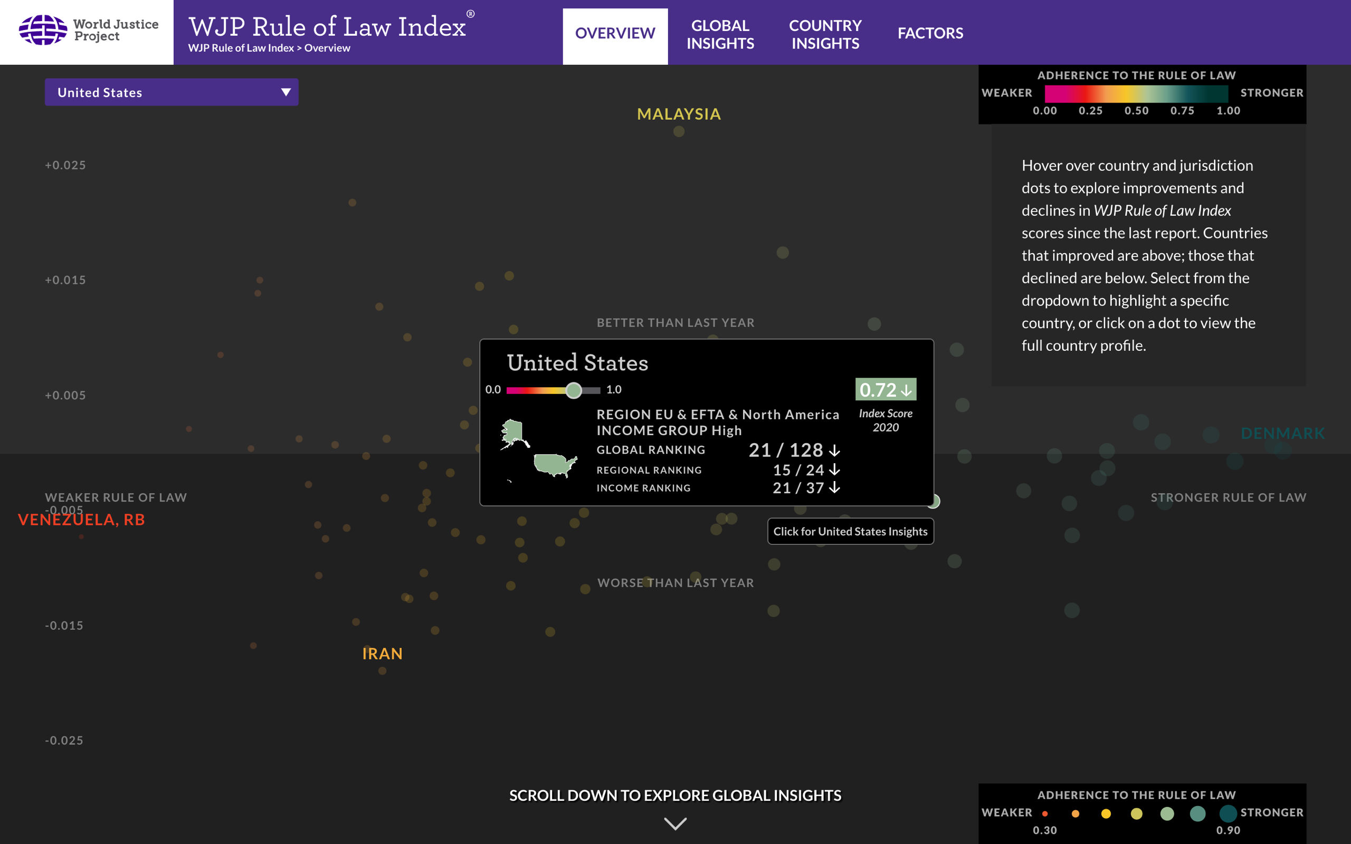Click the GLOBAL INSIGHTS navigation icon
This screenshot has height=844, width=1351.
click(720, 32)
